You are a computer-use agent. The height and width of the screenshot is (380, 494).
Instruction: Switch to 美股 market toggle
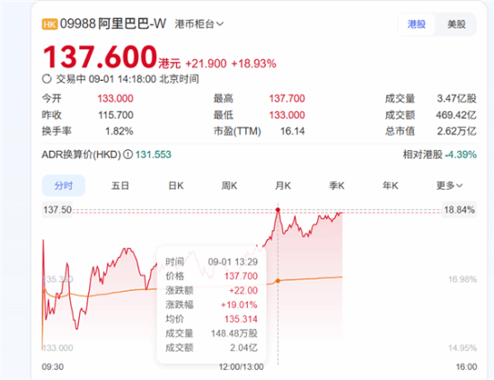pyautogui.click(x=456, y=24)
